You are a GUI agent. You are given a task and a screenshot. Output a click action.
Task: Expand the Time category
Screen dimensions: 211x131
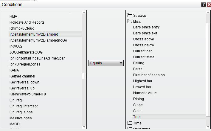coord(137,123)
